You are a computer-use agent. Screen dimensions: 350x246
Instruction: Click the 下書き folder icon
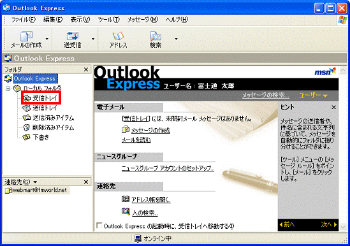(27, 137)
